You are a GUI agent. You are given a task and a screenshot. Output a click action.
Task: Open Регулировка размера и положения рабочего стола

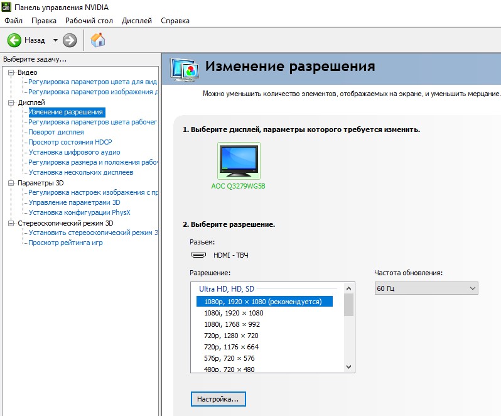click(x=93, y=162)
